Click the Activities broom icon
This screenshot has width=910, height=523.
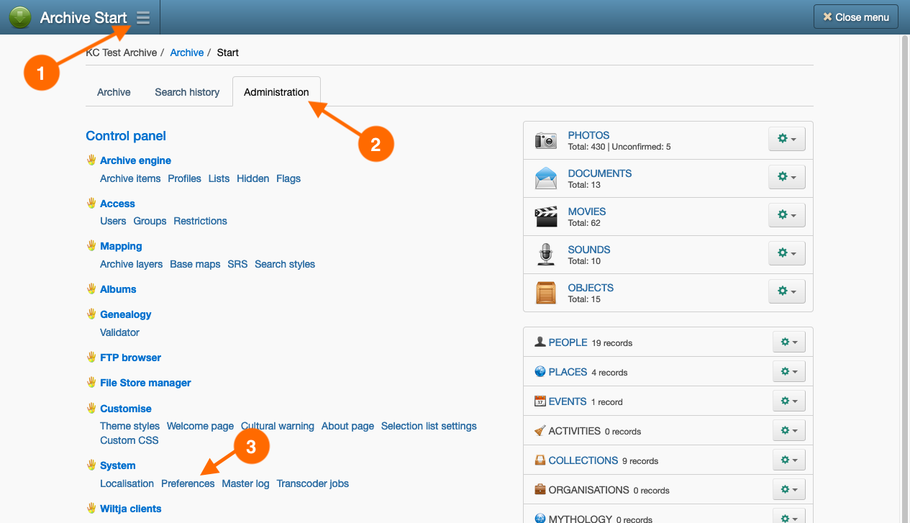(x=540, y=430)
